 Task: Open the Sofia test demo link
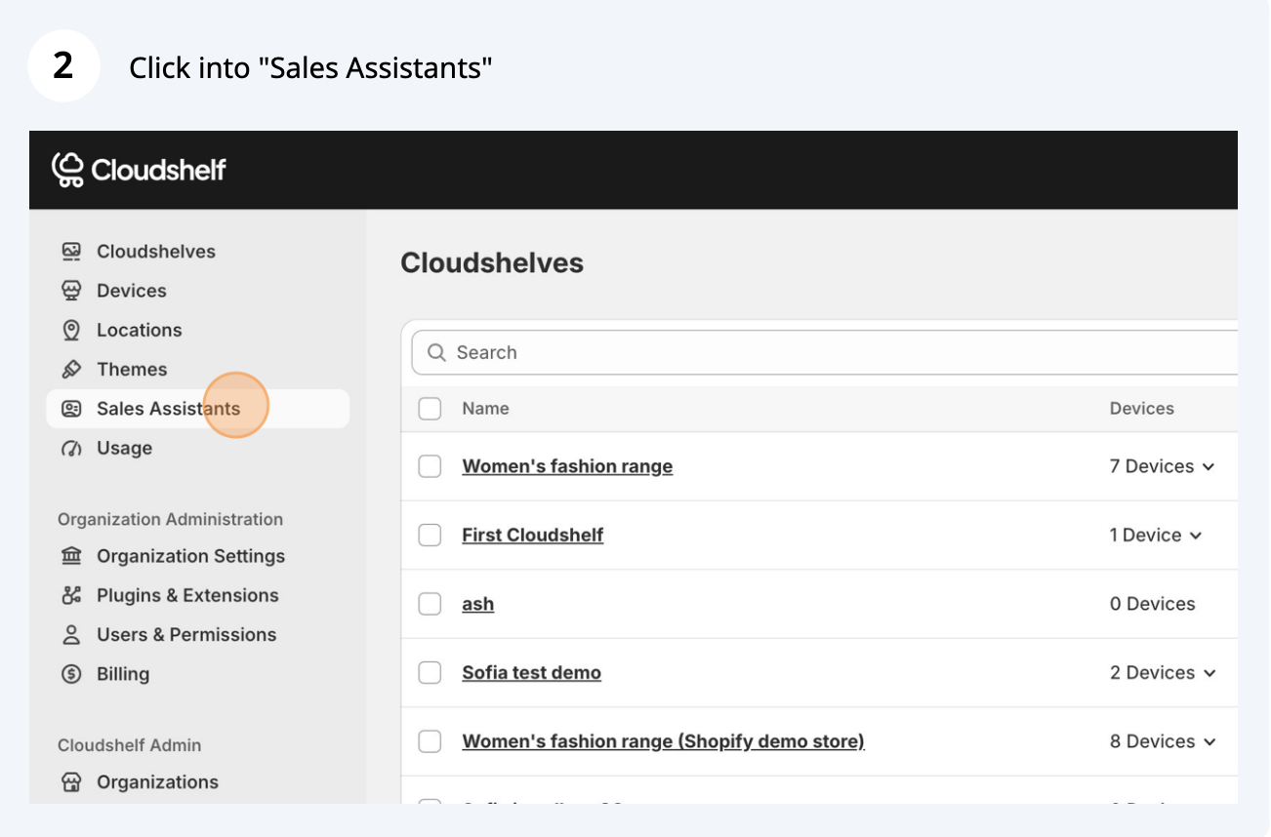point(532,672)
